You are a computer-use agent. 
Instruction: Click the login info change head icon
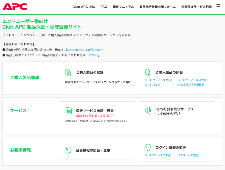[148, 147]
